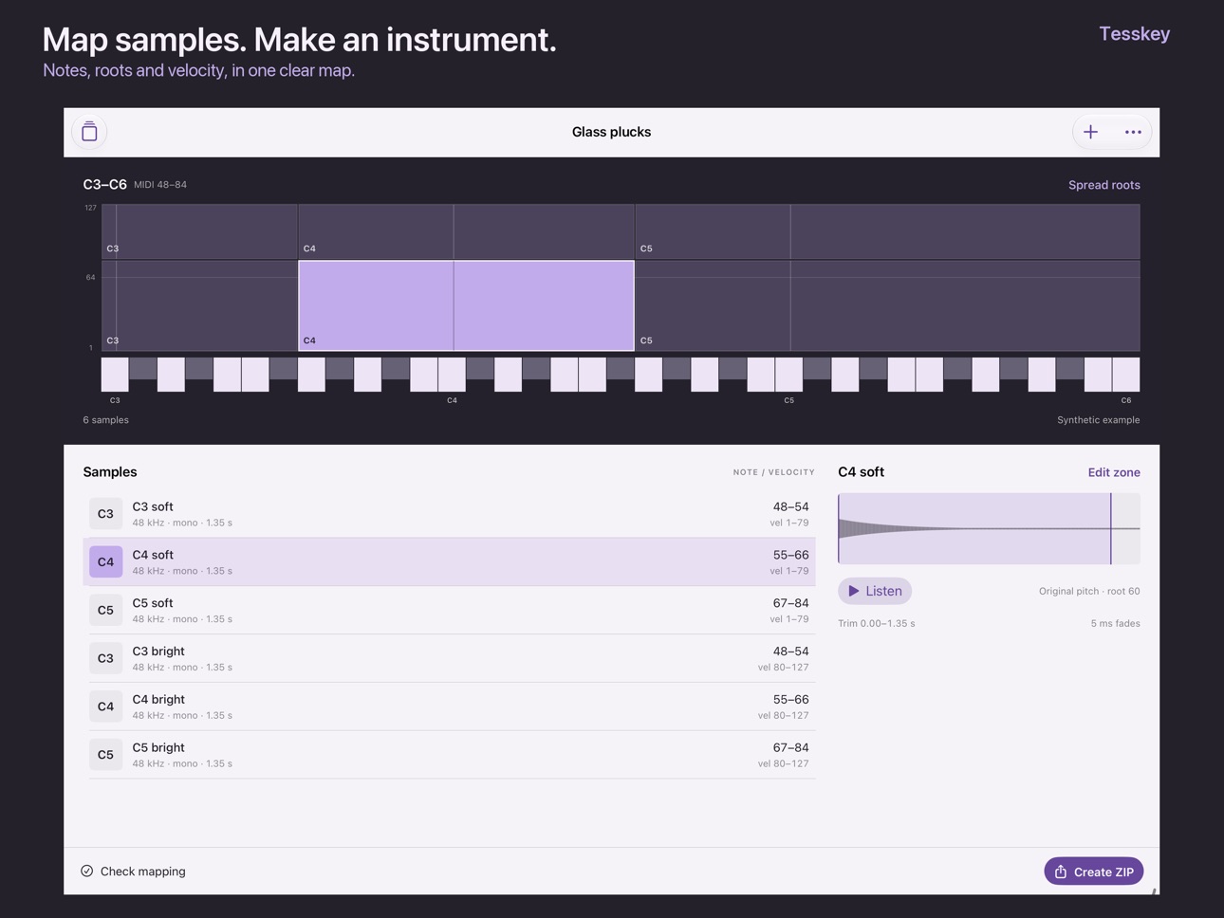Select the C3 zone in the upper velocity band

199,230
